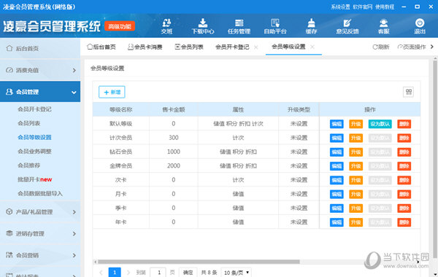The image size is (438, 277).
Task: Click the 缓存 cache cleaning icon
Action: click(x=311, y=26)
